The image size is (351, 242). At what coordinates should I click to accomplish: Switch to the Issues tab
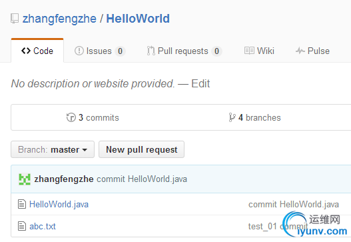100,51
